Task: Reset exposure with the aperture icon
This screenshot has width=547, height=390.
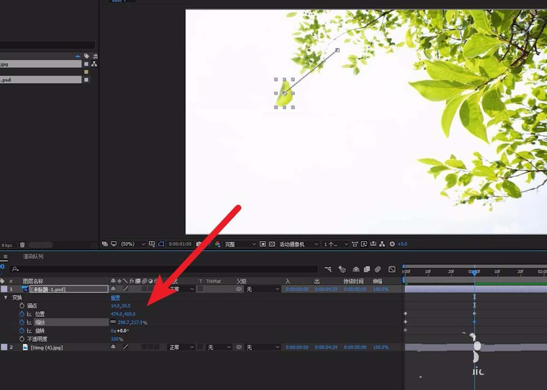Action: (392, 244)
